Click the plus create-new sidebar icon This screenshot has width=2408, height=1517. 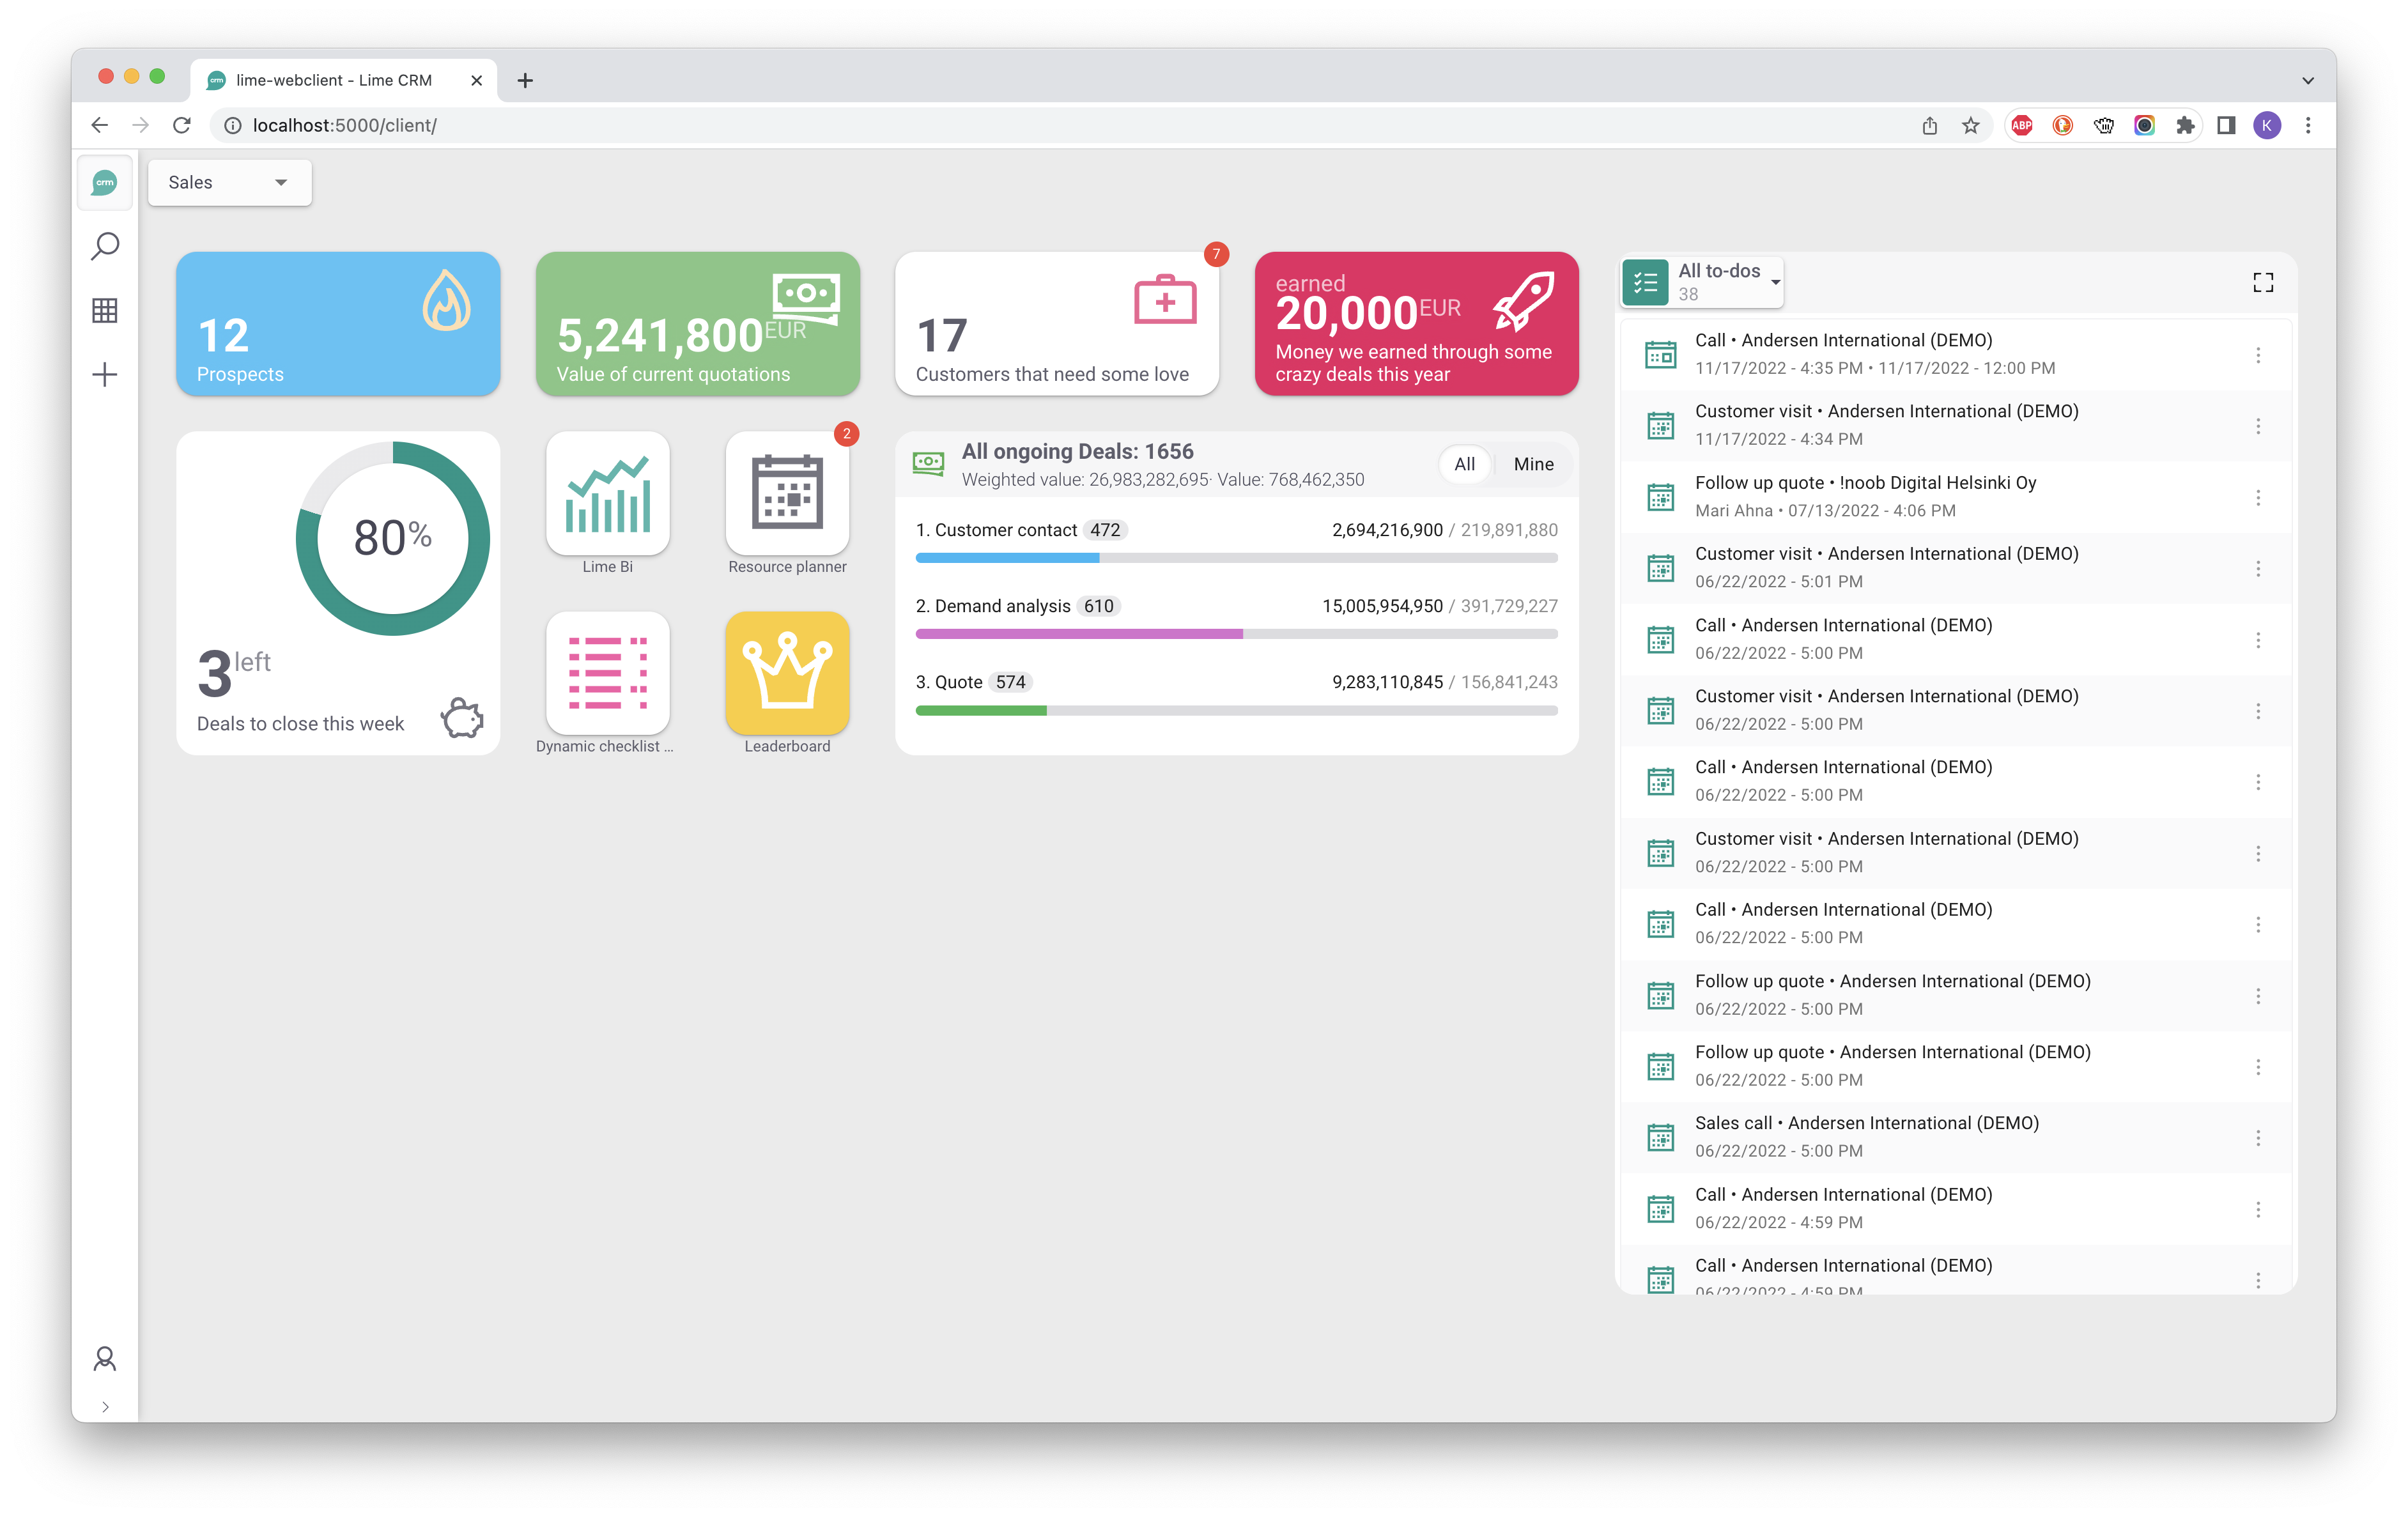pos(105,375)
